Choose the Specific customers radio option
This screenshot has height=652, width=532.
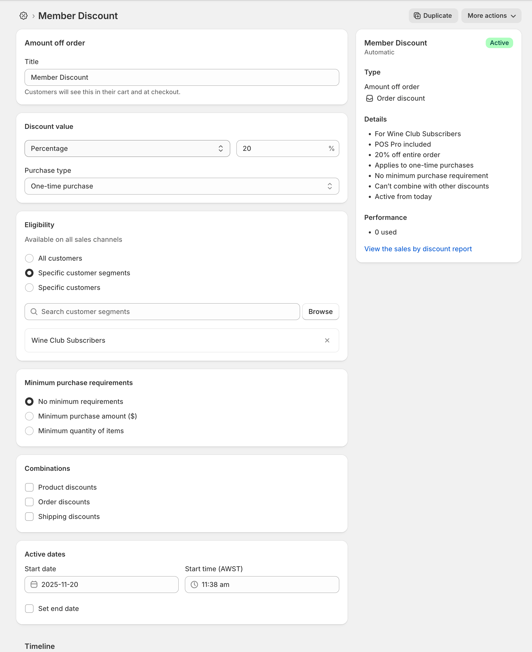(29, 288)
